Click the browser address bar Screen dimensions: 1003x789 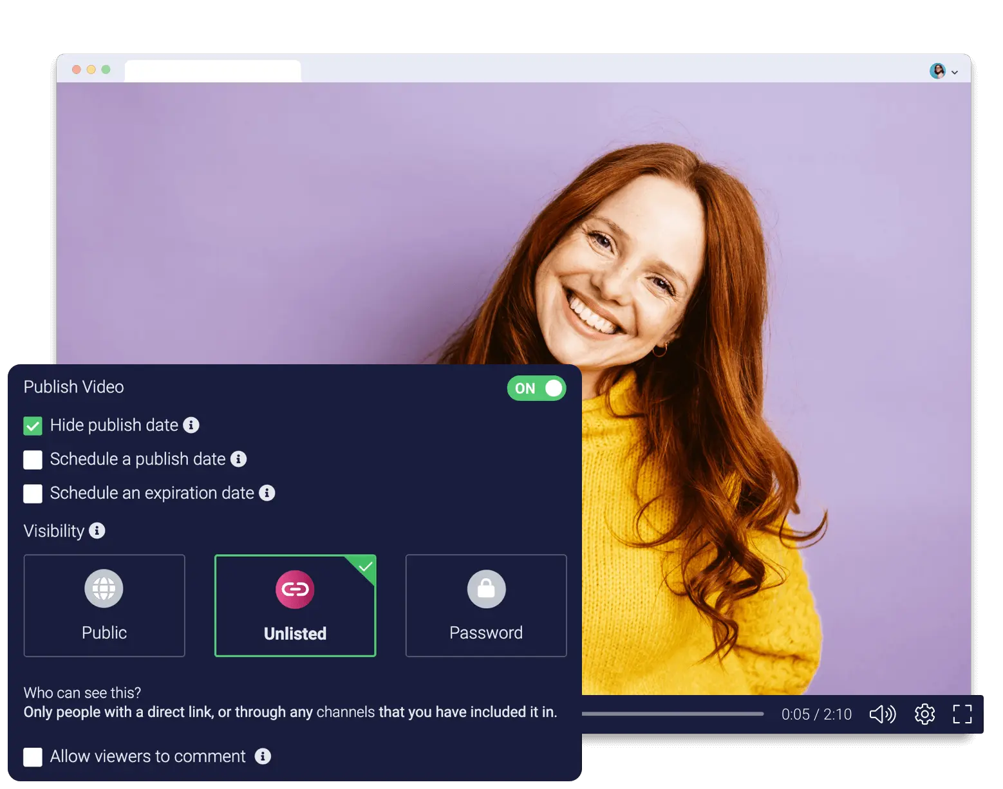point(212,70)
